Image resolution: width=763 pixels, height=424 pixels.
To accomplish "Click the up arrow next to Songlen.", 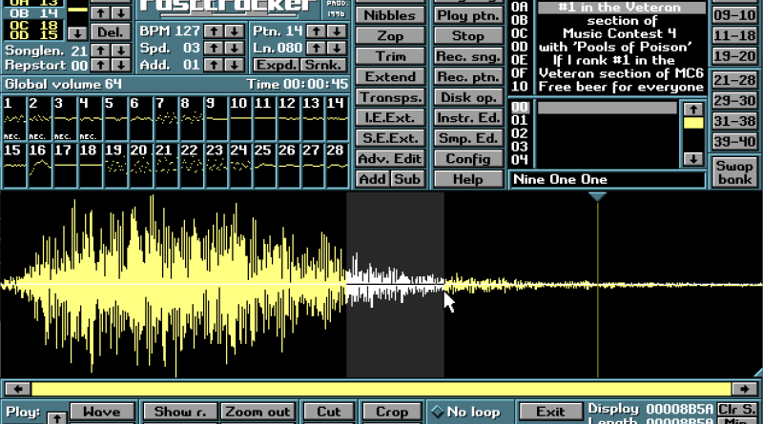I will 100,50.
